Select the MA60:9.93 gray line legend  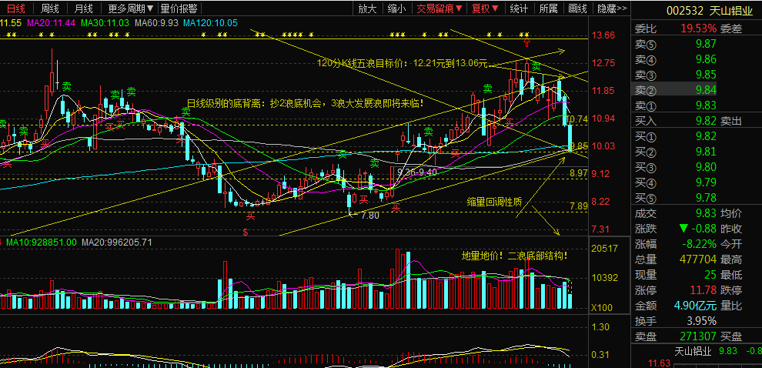click(x=156, y=23)
